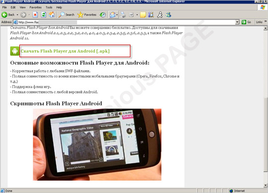Open the Search toolbar button
The width and height of the screenshot is (268, 193).
click(67, 15)
